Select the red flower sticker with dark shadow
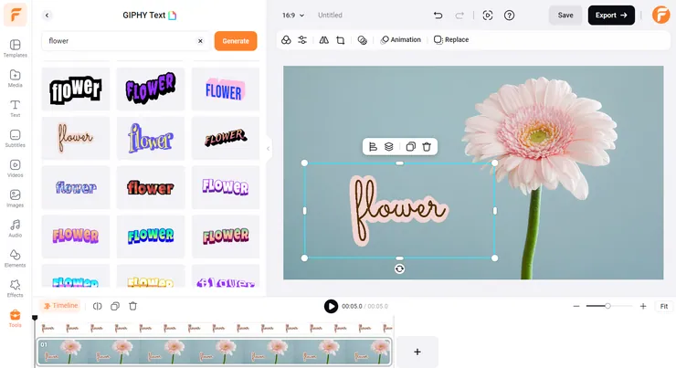The height and width of the screenshot is (368, 676). [151, 187]
